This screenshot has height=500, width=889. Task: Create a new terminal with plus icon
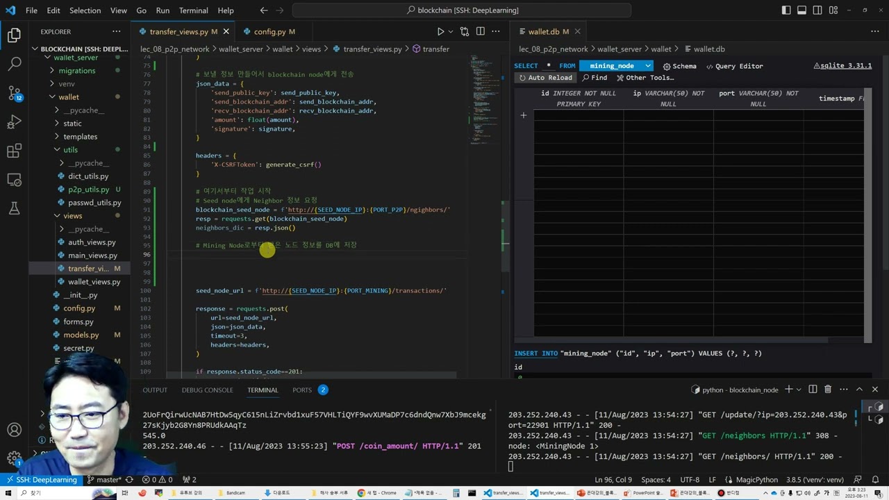(x=789, y=390)
